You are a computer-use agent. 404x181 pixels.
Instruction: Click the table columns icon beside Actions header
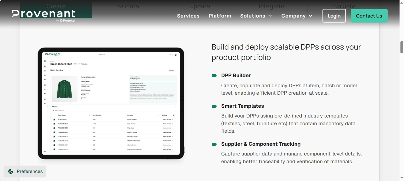click(174, 115)
